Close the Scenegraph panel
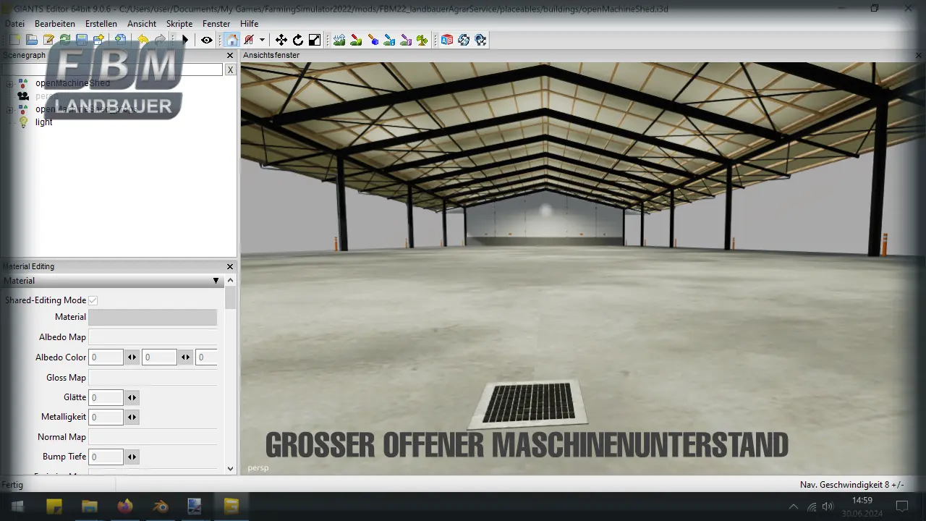926x521 pixels. (x=230, y=55)
